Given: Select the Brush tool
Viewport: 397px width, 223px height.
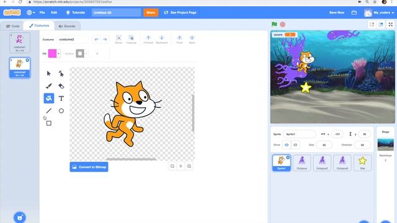Looking at the screenshot, I should pyautogui.click(x=48, y=86).
